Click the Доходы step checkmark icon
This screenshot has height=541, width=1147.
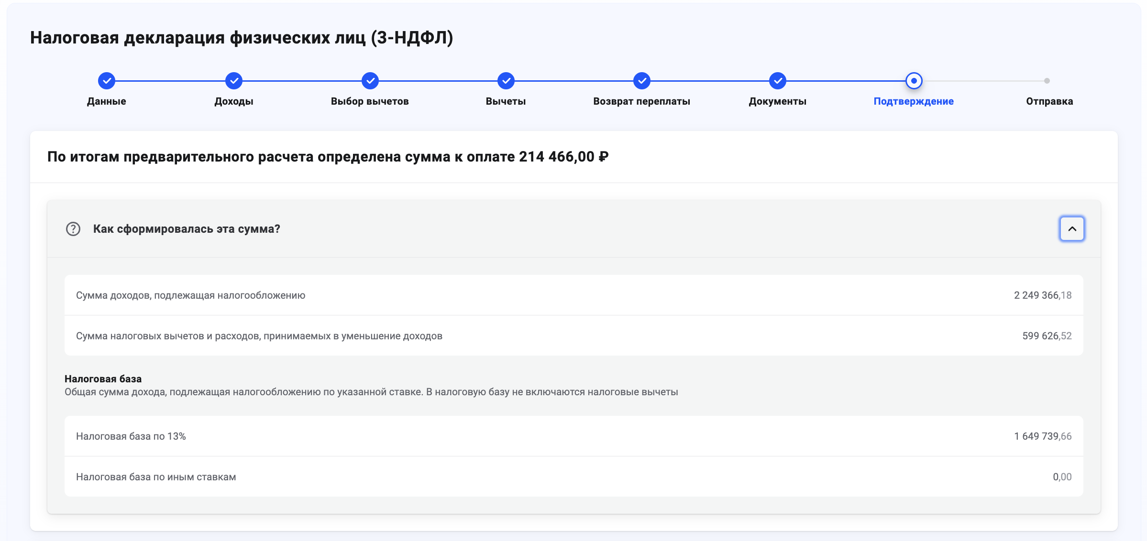(233, 81)
